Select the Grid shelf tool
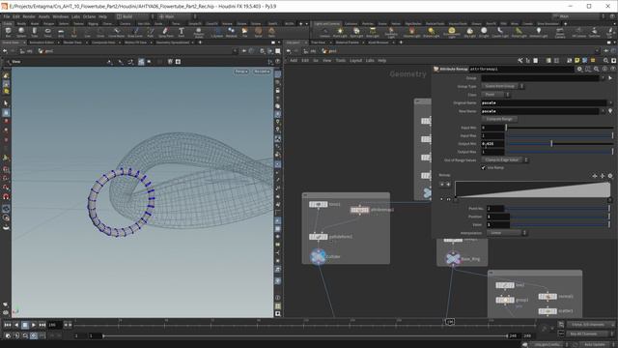This screenshot has height=348, width=618. pos(61,32)
